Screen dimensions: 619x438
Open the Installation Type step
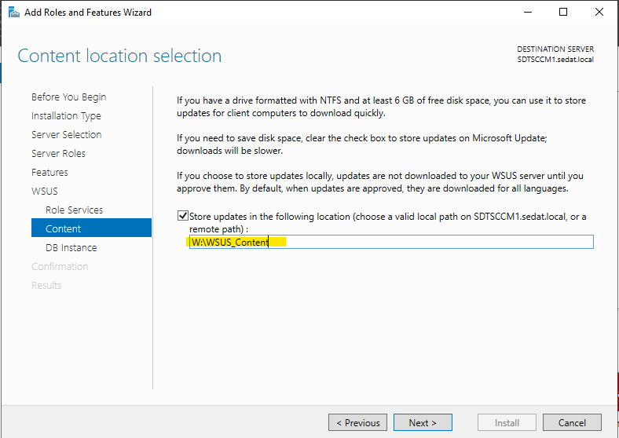coord(66,116)
